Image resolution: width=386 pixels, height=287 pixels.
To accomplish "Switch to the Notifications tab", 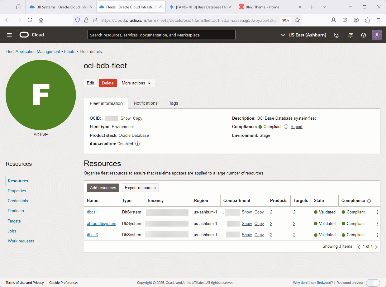I will pos(145,103).
